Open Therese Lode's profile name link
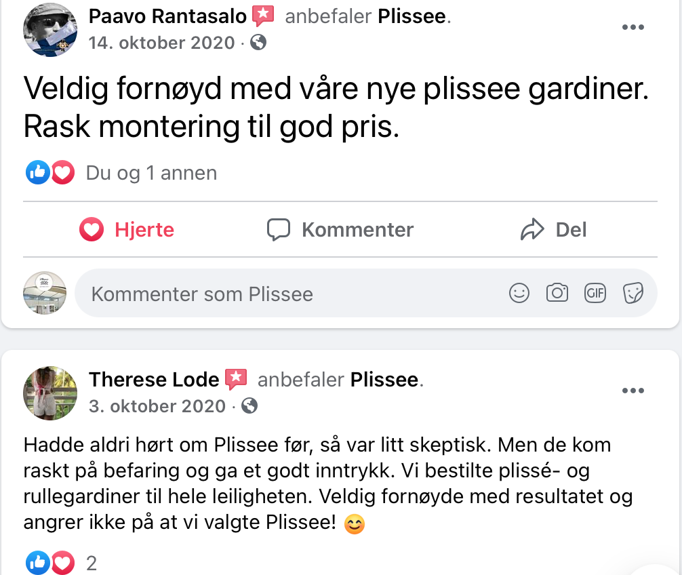 click(154, 379)
